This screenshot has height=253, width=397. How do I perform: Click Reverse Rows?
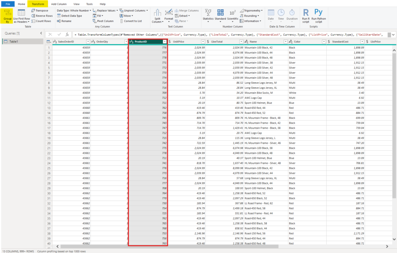coord(42,15)
